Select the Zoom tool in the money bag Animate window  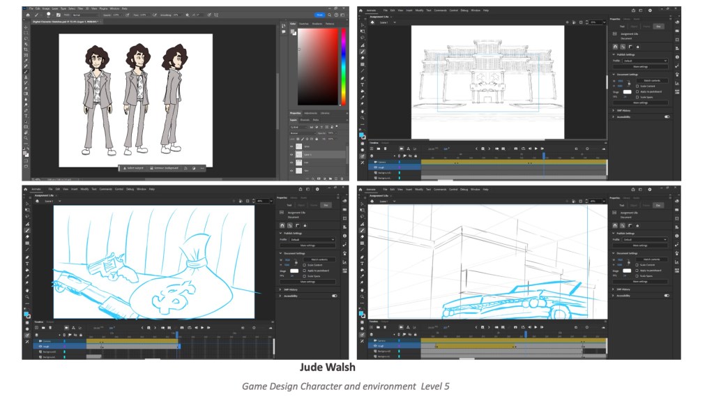click(27, 296)
